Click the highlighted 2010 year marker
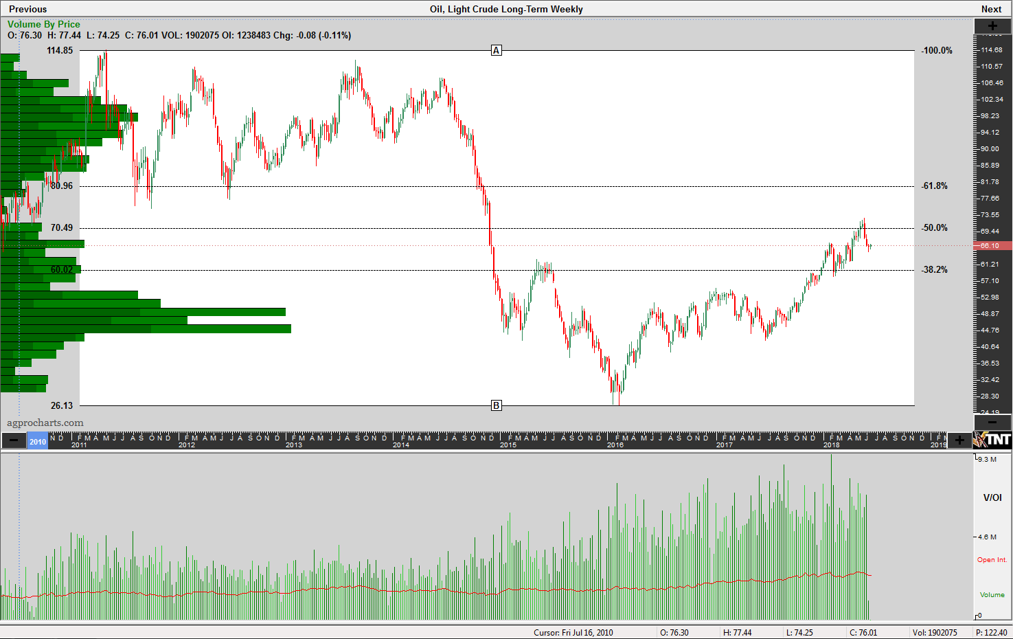Viewport: 1013px width, 639px height. (38, 441)
